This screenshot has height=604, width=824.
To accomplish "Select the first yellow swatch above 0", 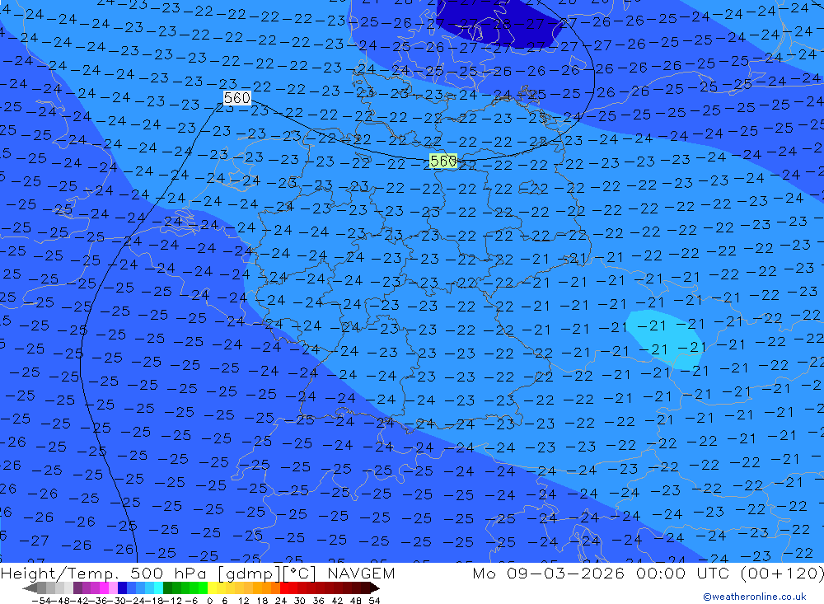I will point(213,588).
